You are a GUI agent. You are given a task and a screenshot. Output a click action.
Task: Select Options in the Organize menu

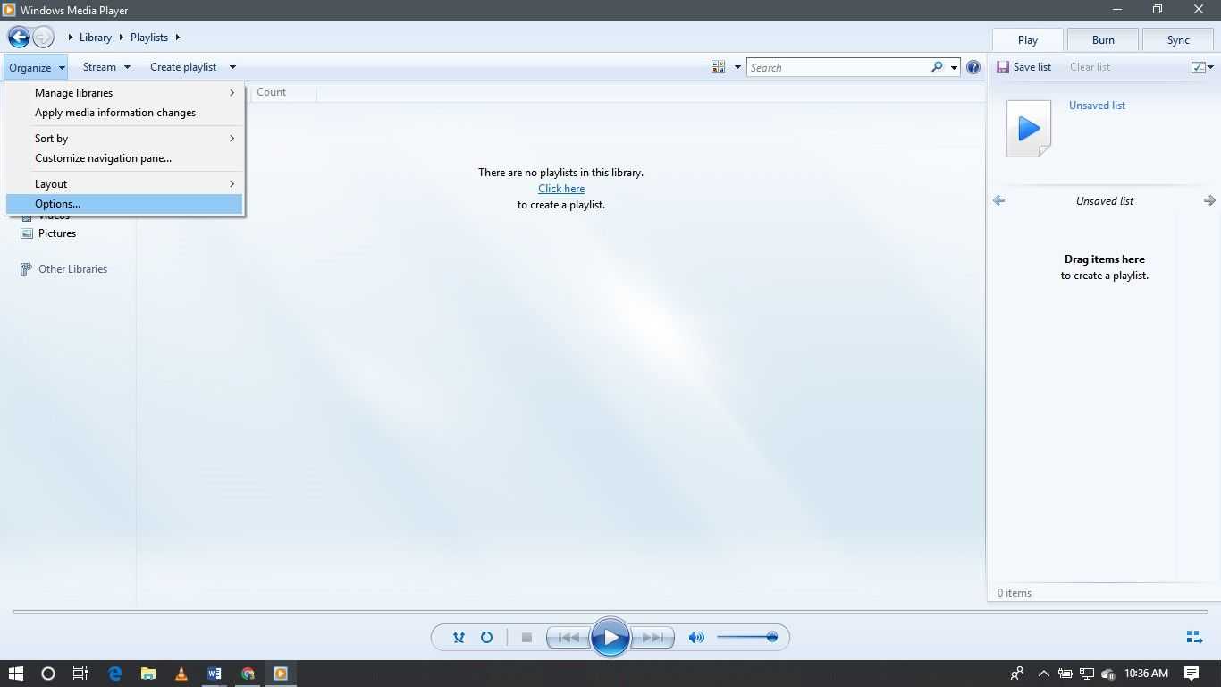point(124,204)
